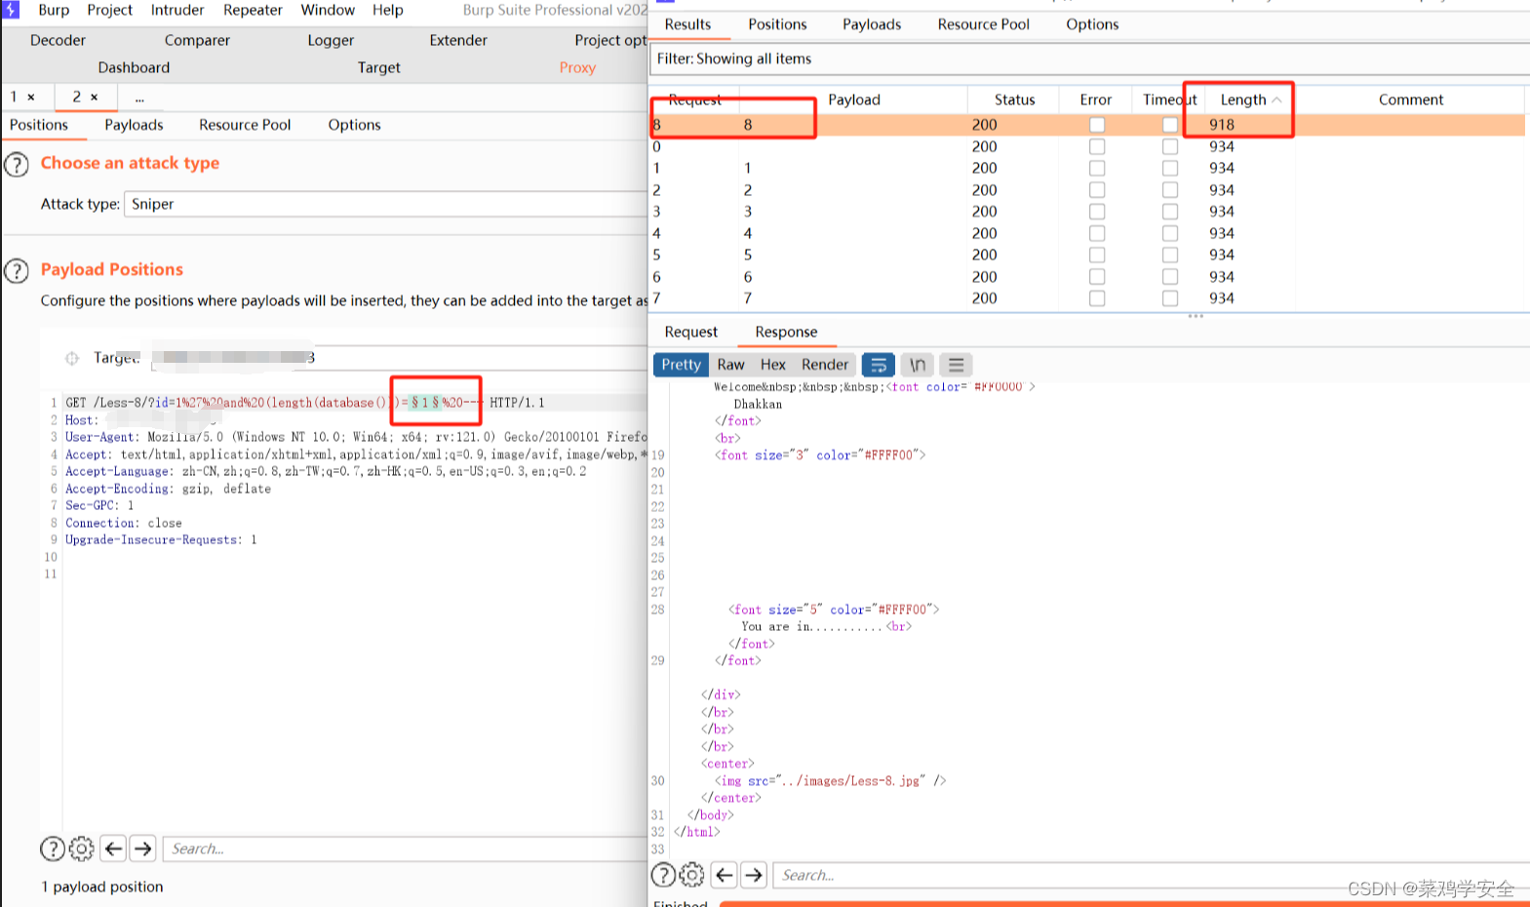The width and height of the screenshot is (1530, 907).
Task: Switch to the Results tab in attack window
Action: click(687, 24)
